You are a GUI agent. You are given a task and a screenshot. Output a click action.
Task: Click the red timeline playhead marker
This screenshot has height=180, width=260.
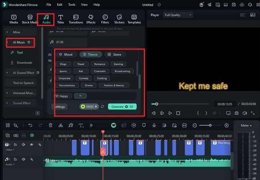(x=103, y=132)
